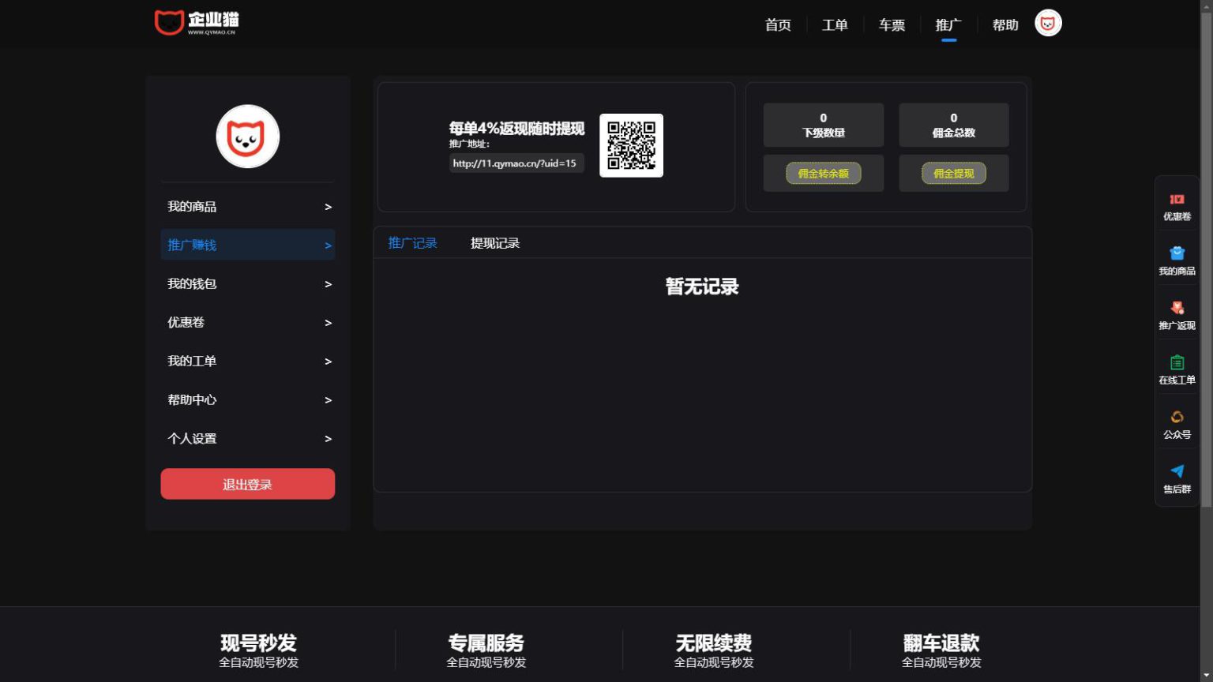1213x682 pixels.
Task: Open the 优惠卷 coupon icon in the floating sidebar
Action: pyautogui.click(x=1177, y=200)
